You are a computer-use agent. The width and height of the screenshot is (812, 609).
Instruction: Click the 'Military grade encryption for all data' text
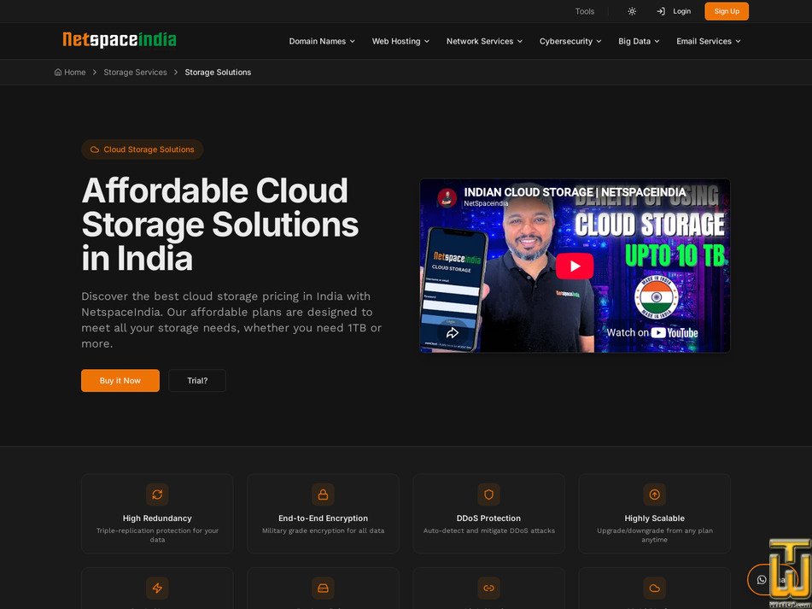[323, 530]
